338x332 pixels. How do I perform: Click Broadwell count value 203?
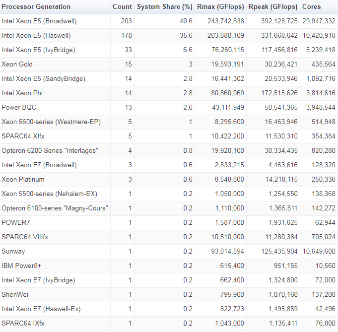click(127, 21)
